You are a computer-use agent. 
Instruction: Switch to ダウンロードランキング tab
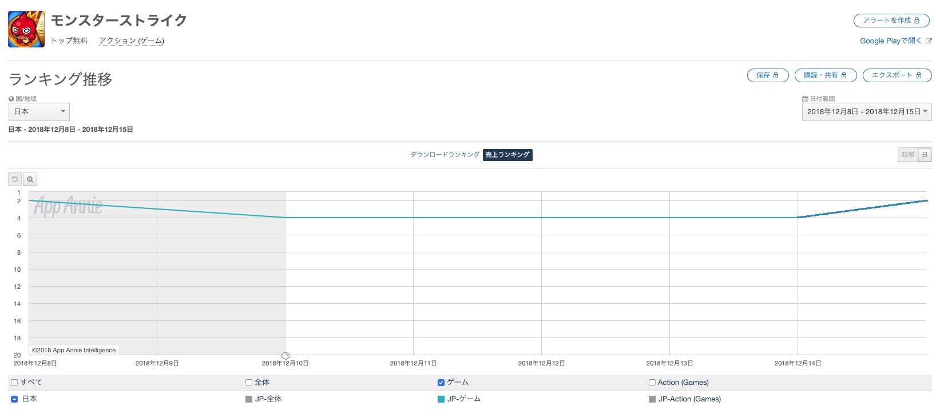(445, 155)
